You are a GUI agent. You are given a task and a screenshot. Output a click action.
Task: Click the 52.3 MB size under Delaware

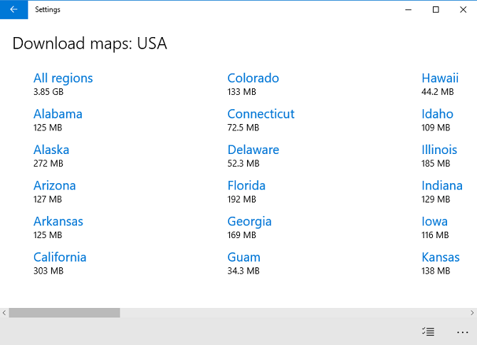[243, 163]
